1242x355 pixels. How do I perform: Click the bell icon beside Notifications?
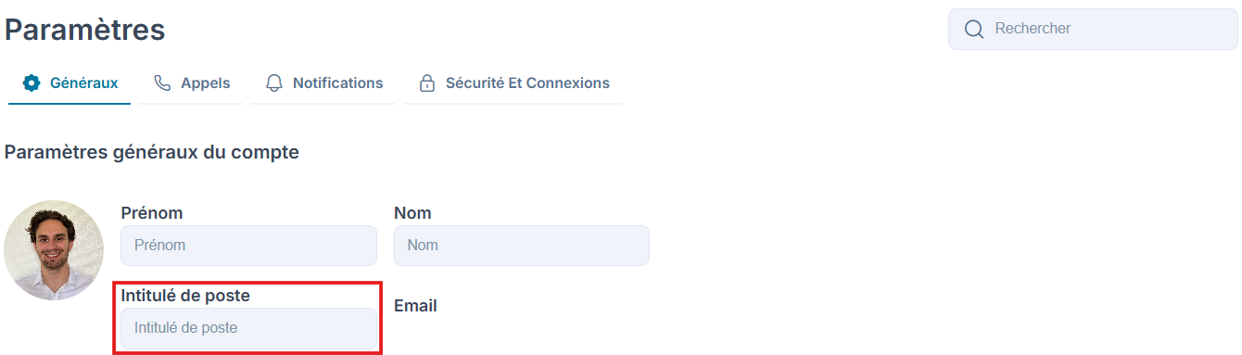274,83
